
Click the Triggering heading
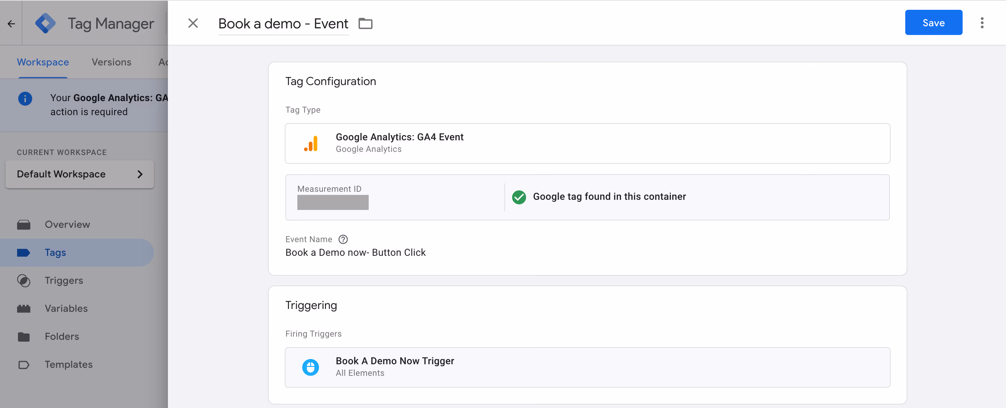click(x=311, y=305)
